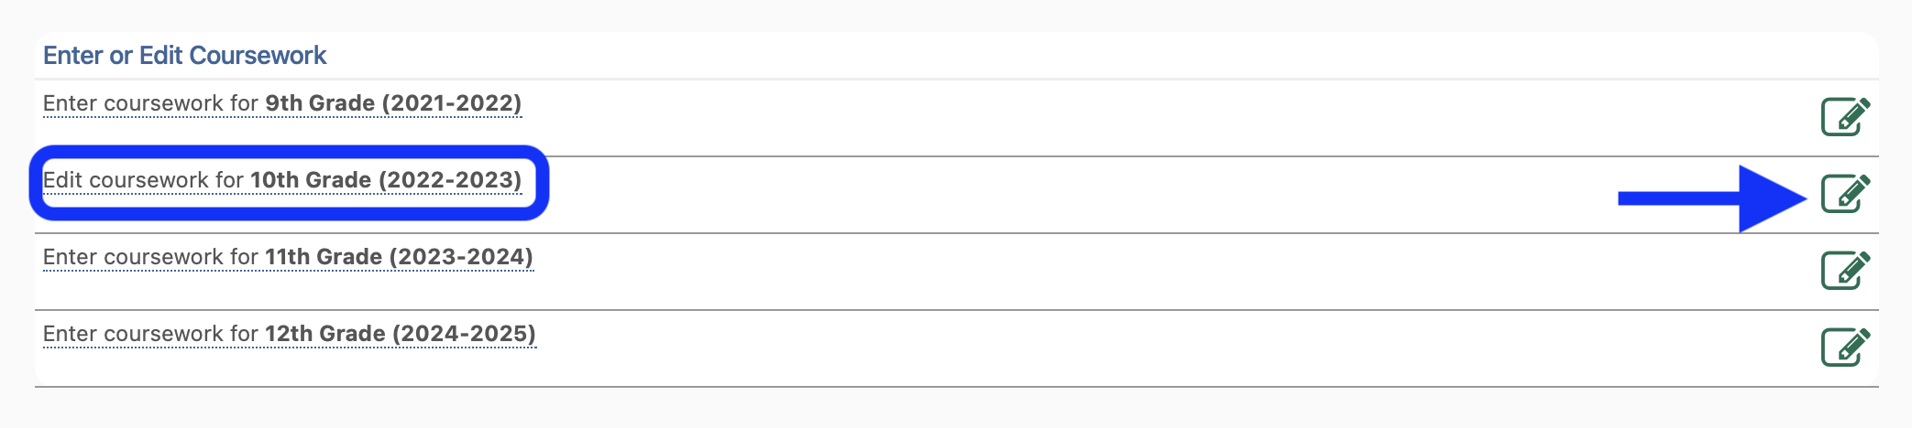Click the 11th Grade coursework edit icon
Viewport: 1912px width, 428px height.
[x=1844, y=270]
